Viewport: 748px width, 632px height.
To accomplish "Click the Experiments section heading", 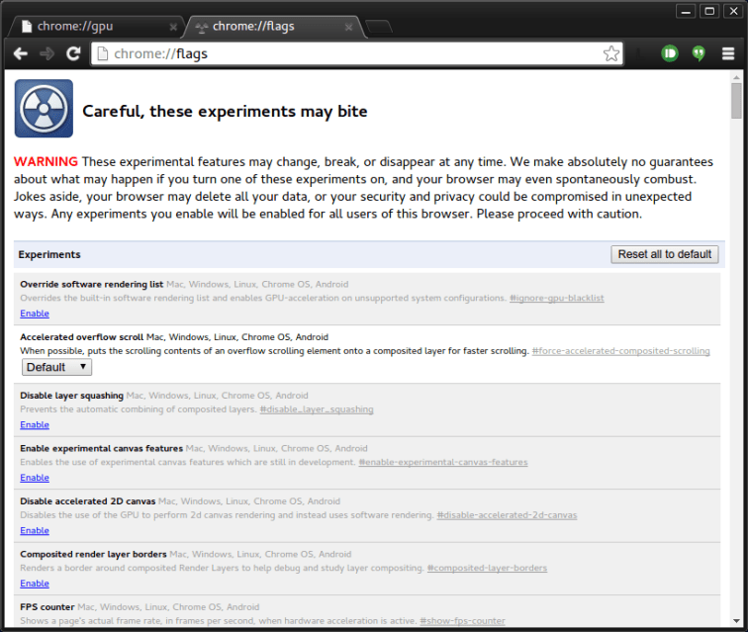I will pyautogui.click(x=49, y=255).
